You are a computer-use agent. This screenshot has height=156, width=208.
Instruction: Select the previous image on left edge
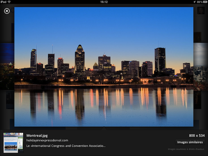pyautogui.click(x=7, y=67)
